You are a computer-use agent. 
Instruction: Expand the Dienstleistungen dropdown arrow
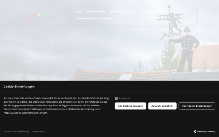pyautogui.click(x=134, y=12)
